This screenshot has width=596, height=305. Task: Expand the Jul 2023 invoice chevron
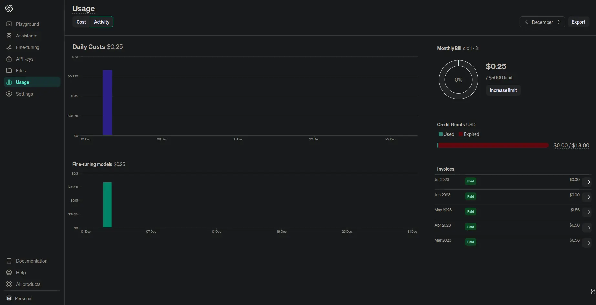tap(589, 182)
